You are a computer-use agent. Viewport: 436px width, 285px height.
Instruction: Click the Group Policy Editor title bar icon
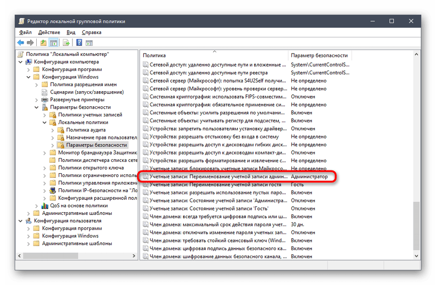21,21
